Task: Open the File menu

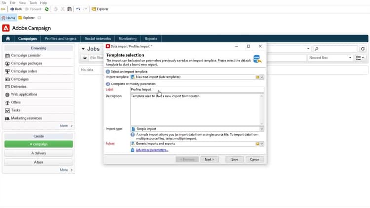Action: [x=4, y=3]
